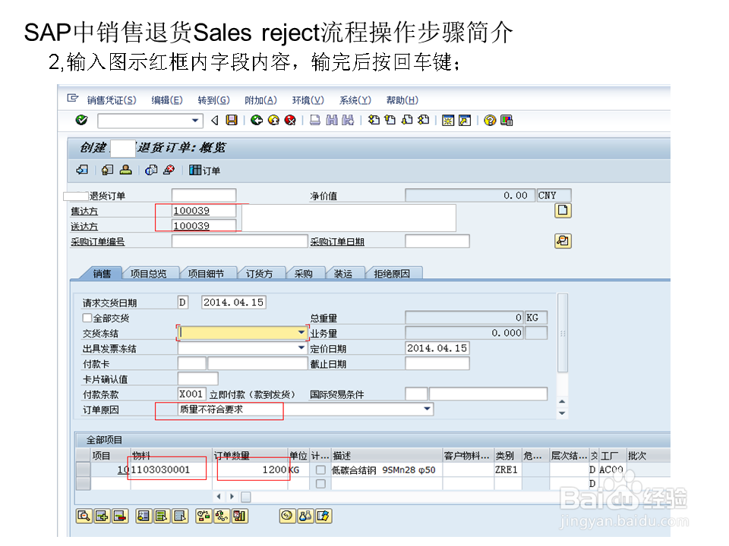Click the Next Page icon
Image resolution: width=729 pixels, height=546 pixels.
coord(407,121)
